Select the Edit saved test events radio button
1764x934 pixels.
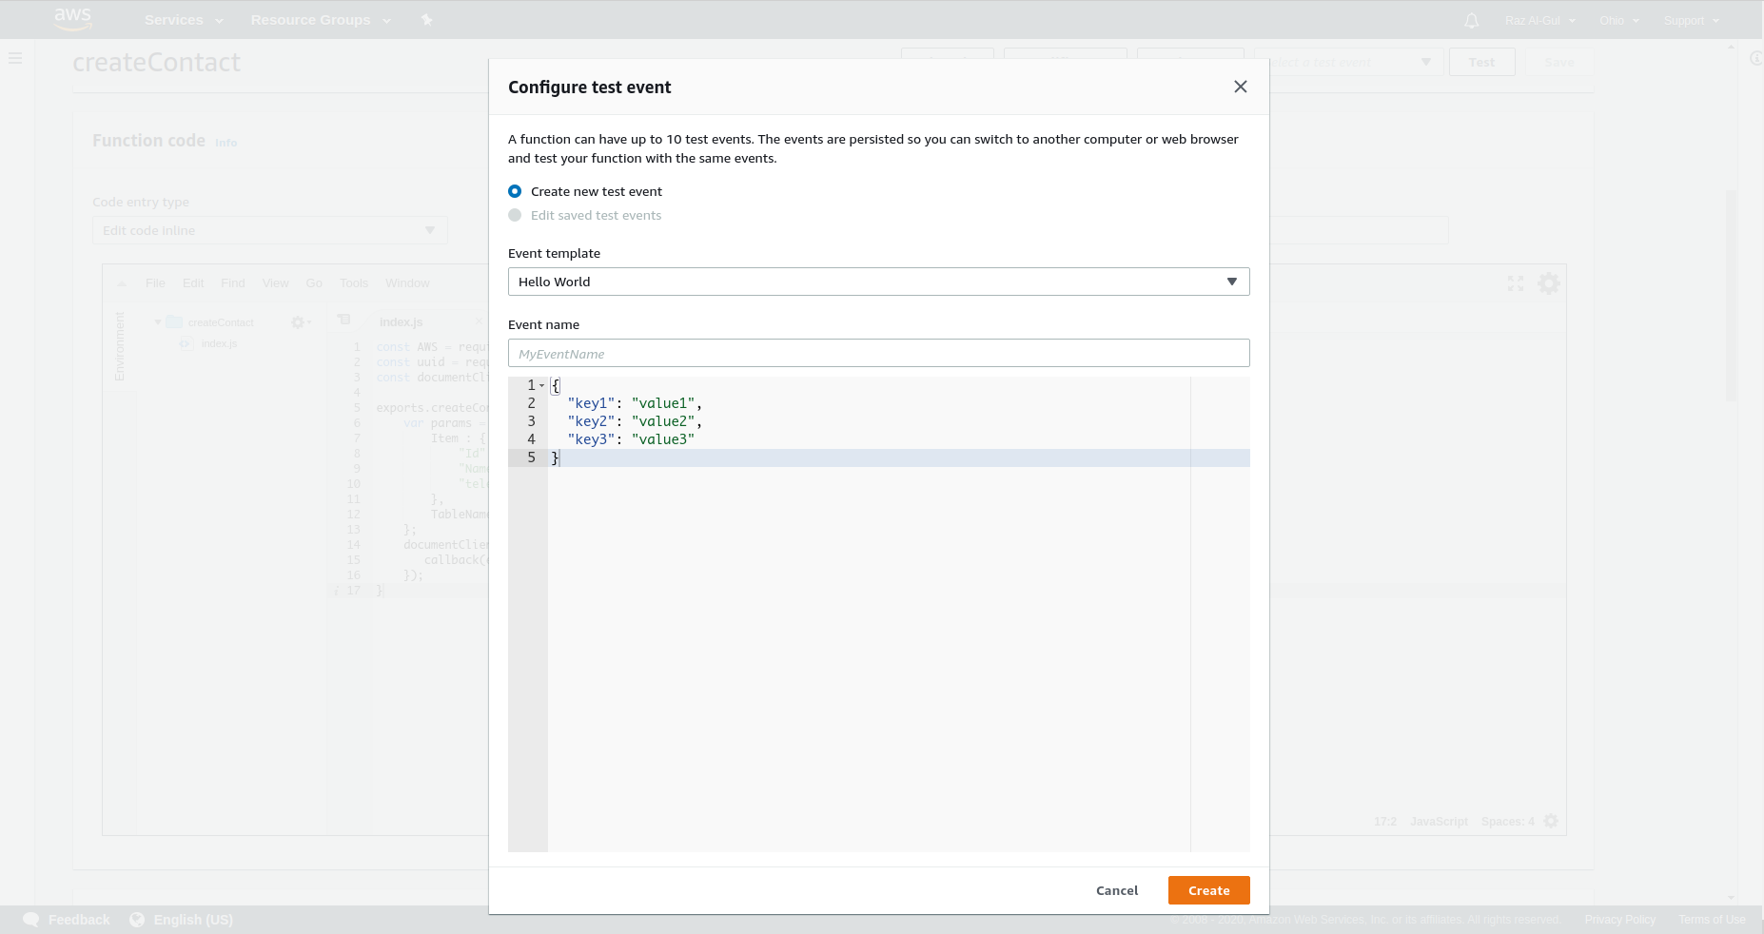pos(515,215)
